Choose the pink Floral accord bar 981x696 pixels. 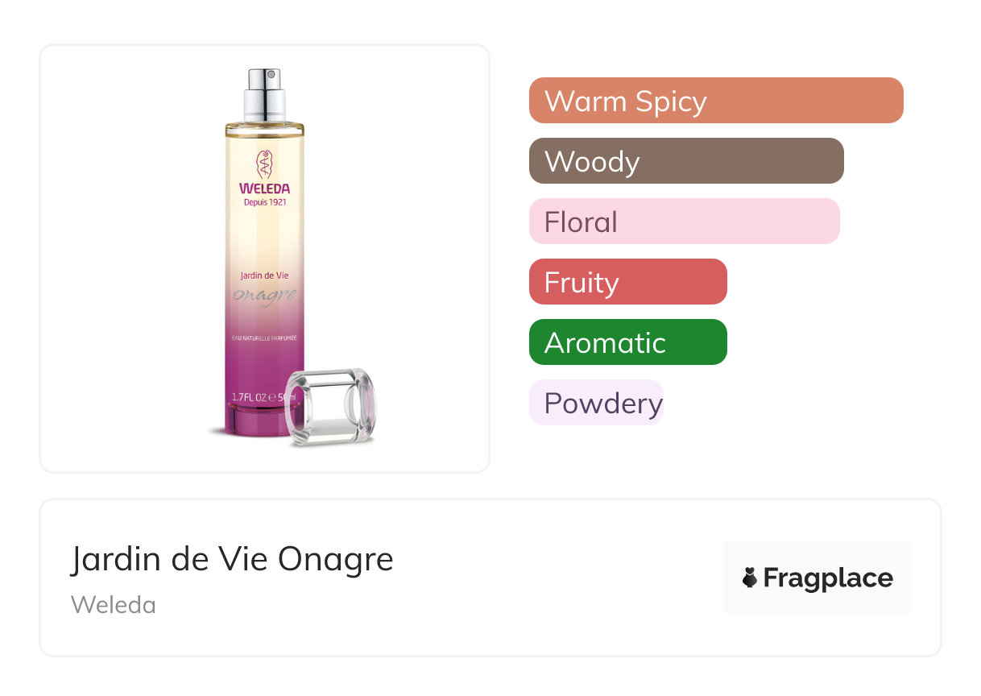point(684,222)
